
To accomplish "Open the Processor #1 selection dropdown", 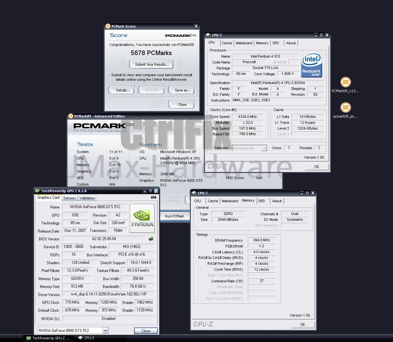I will 264,148.
